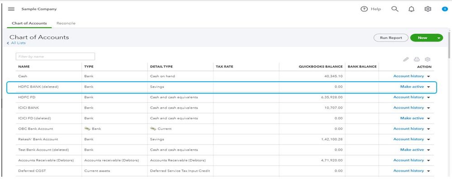The height and width of the screenshot is (179, 452).
Task: Expand action dropdown for HDFC BANK (deleted)
Action: 428,87
